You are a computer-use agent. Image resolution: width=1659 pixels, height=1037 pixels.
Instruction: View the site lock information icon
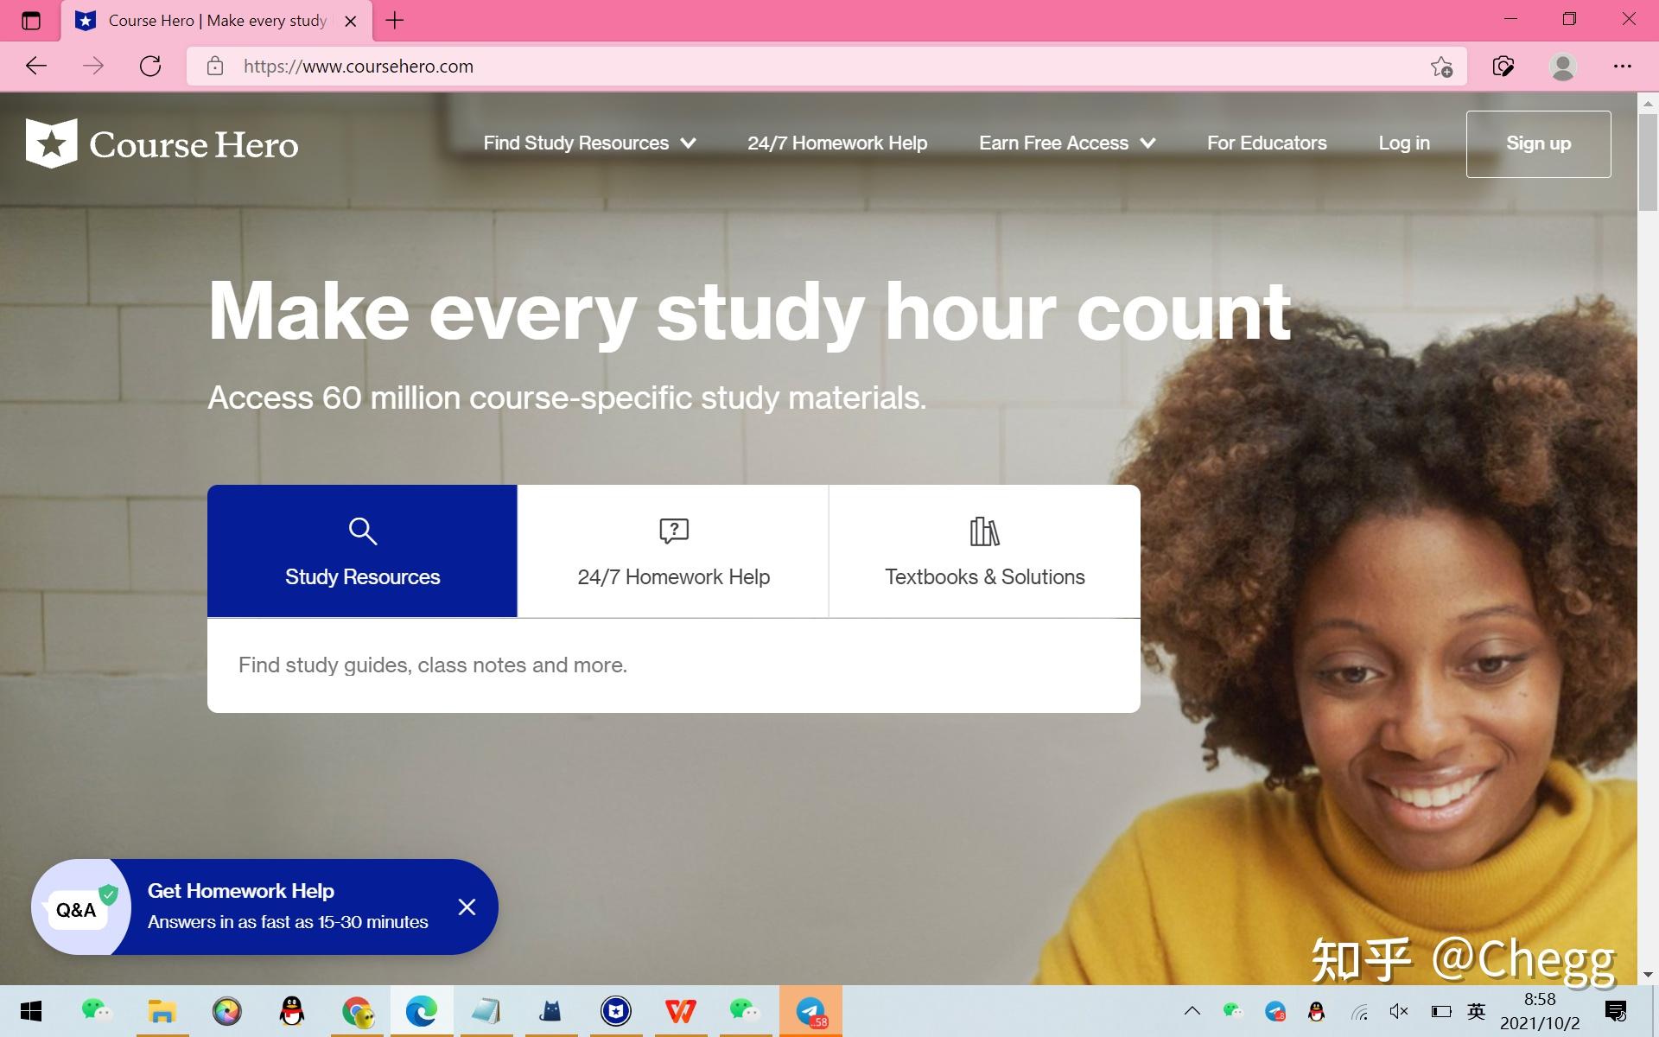215,67
